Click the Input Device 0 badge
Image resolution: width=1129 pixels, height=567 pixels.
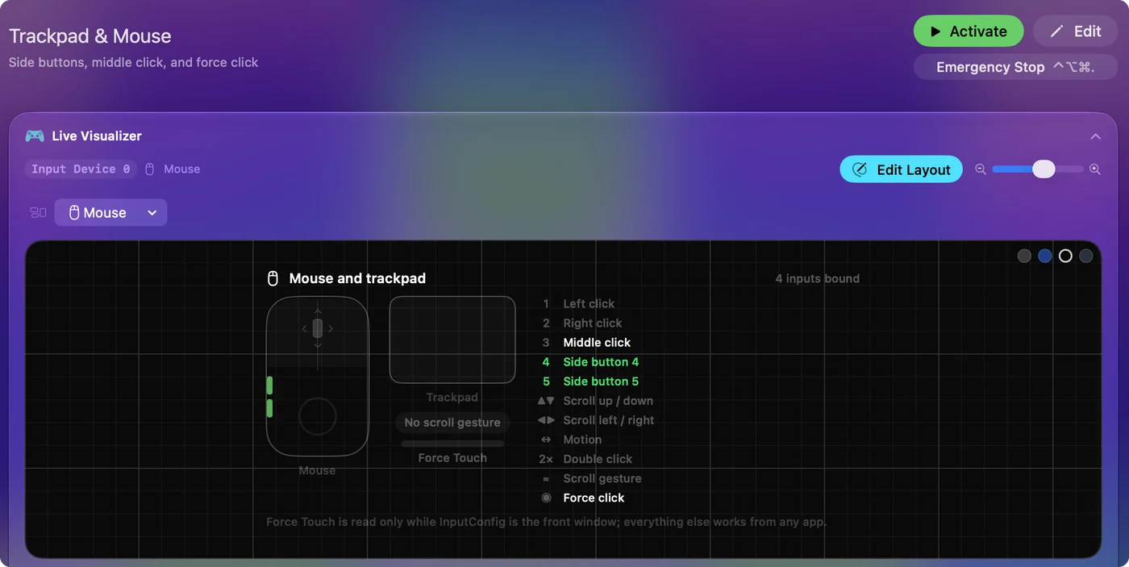tap(81, 169)
